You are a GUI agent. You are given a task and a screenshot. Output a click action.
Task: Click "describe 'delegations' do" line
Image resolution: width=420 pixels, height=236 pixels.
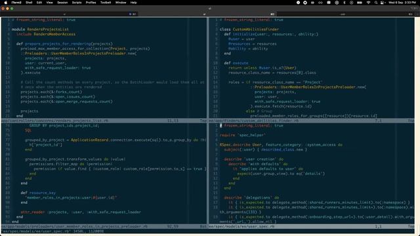[251, 198]
